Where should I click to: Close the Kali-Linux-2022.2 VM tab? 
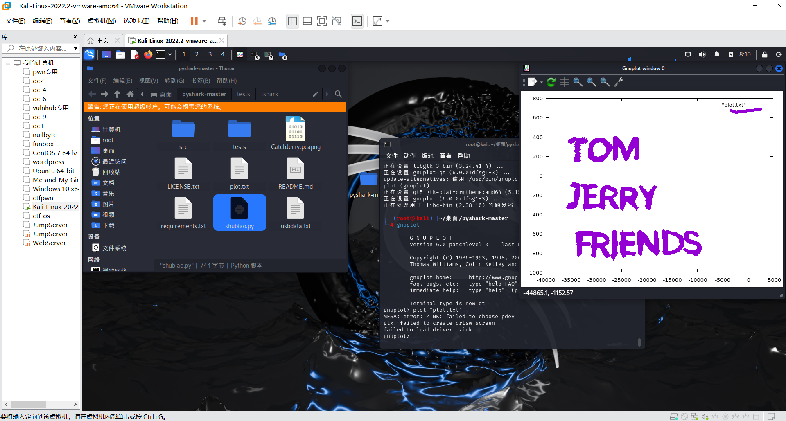point(221,41)
